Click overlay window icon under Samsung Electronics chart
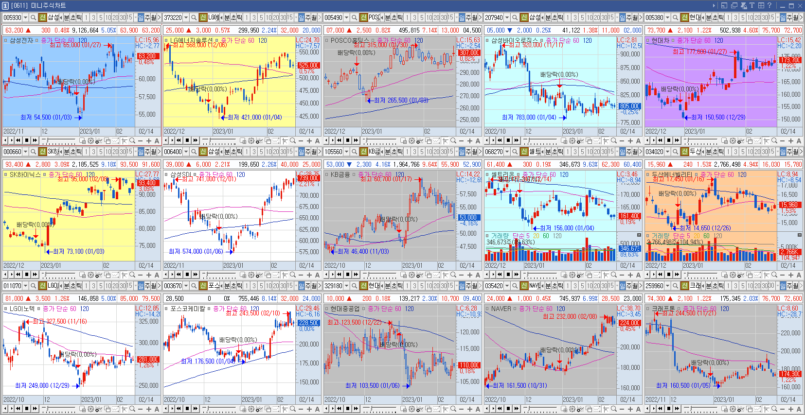 pos(107,140)
